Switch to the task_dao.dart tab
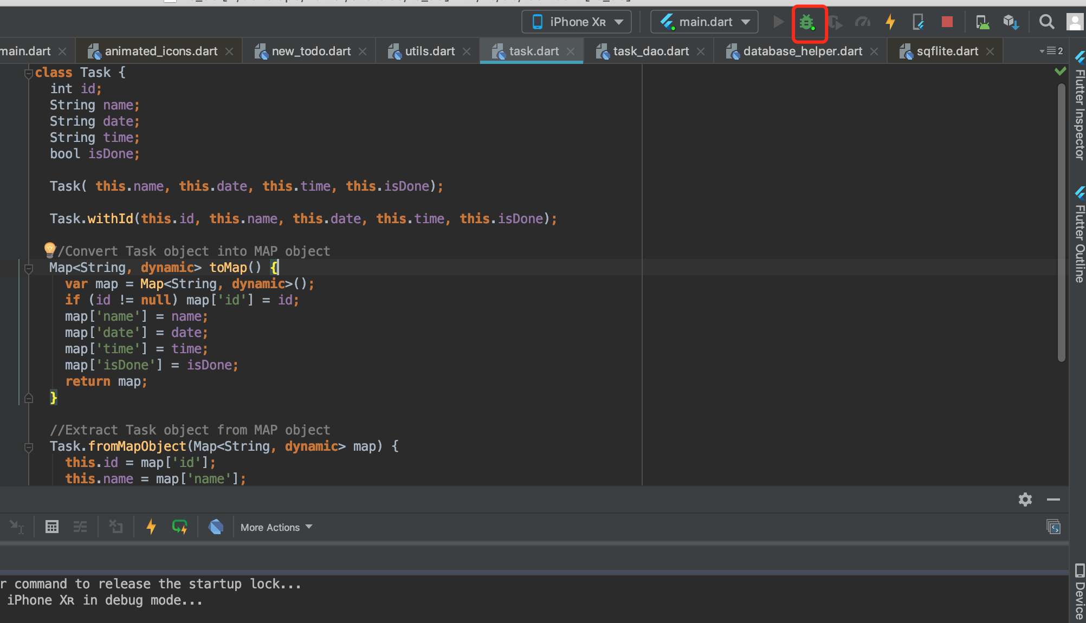The width and height of the screenshot is (1086, 623). point(650,51)
